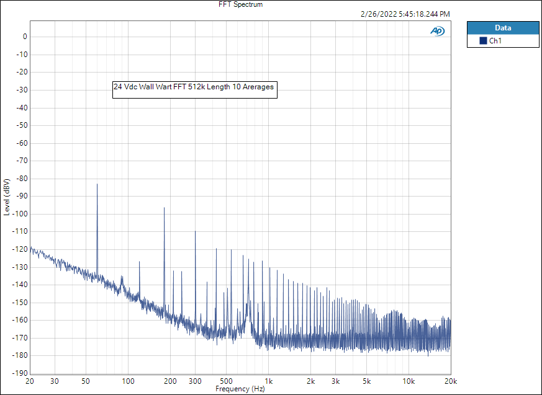Screen dimensions: 542x395
Task: Click the -80 level axis label
Action: tap(22, 179)
